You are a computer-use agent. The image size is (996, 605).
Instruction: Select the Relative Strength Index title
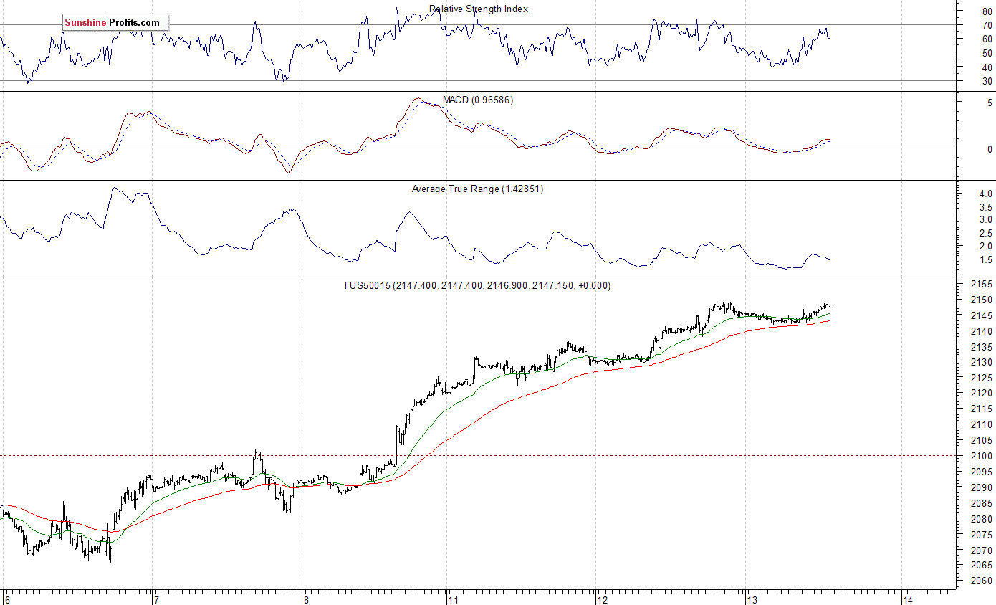479,9
